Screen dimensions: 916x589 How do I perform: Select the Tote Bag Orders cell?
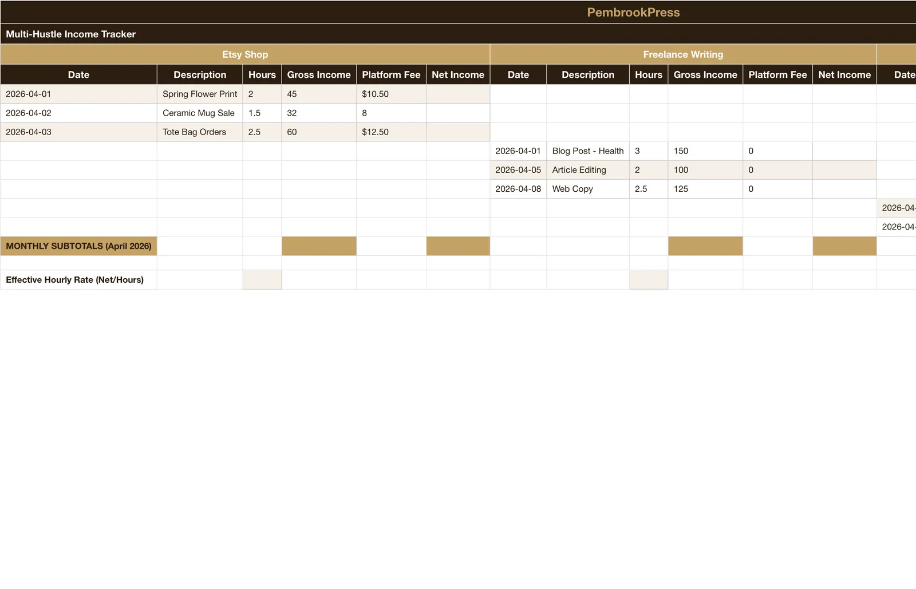200,132
